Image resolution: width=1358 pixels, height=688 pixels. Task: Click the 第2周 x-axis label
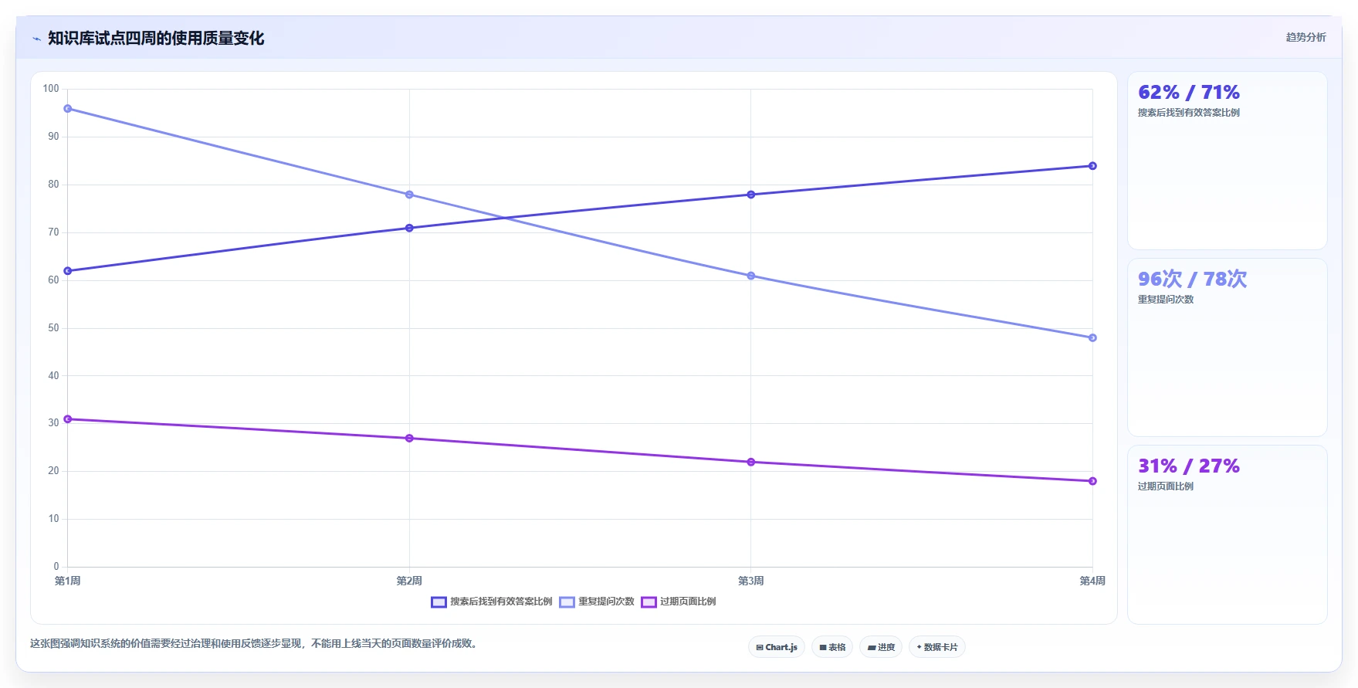(x=409, y=581)
